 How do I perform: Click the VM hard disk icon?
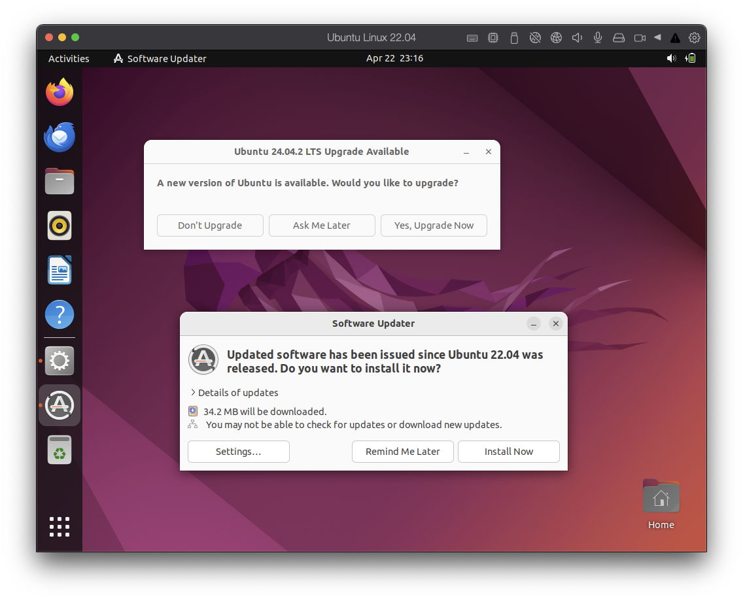618,38
